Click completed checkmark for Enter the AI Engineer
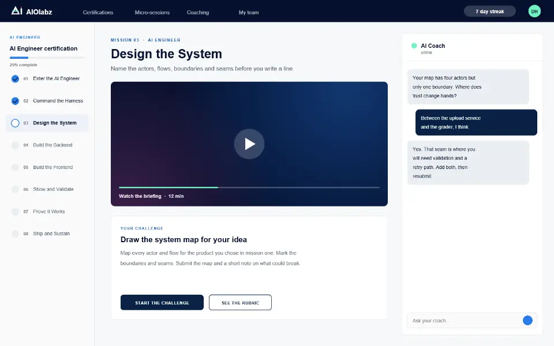The width and height of the screenshot is (554, 346). tap(15, 79)
